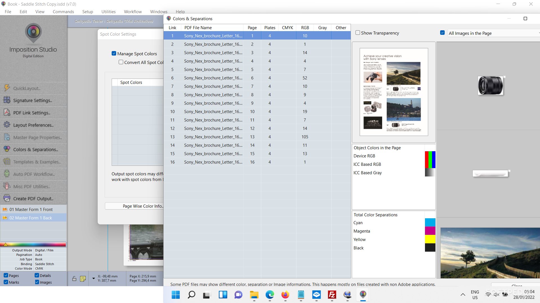Click the RGB column header

click(x=305, y=27)
